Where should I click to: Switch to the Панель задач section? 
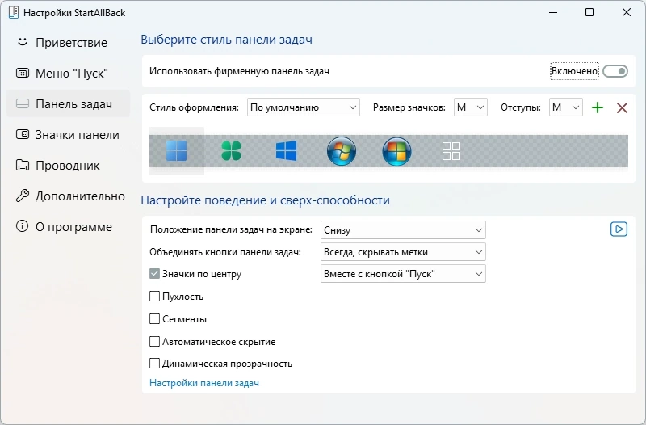point(69,104)
